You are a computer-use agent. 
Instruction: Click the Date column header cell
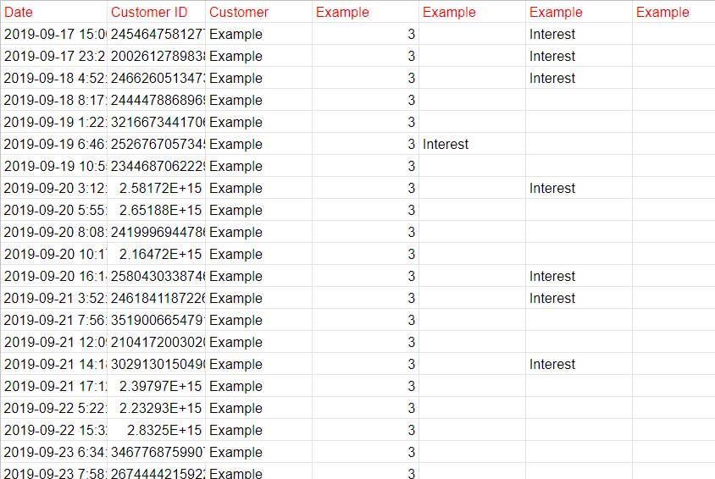(x=54, y=12)
